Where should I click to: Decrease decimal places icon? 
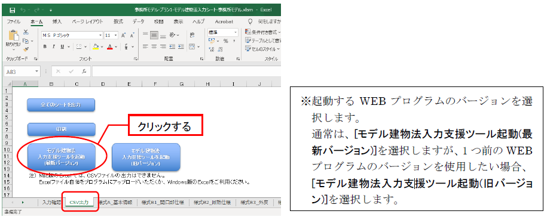tap(220, 49)
